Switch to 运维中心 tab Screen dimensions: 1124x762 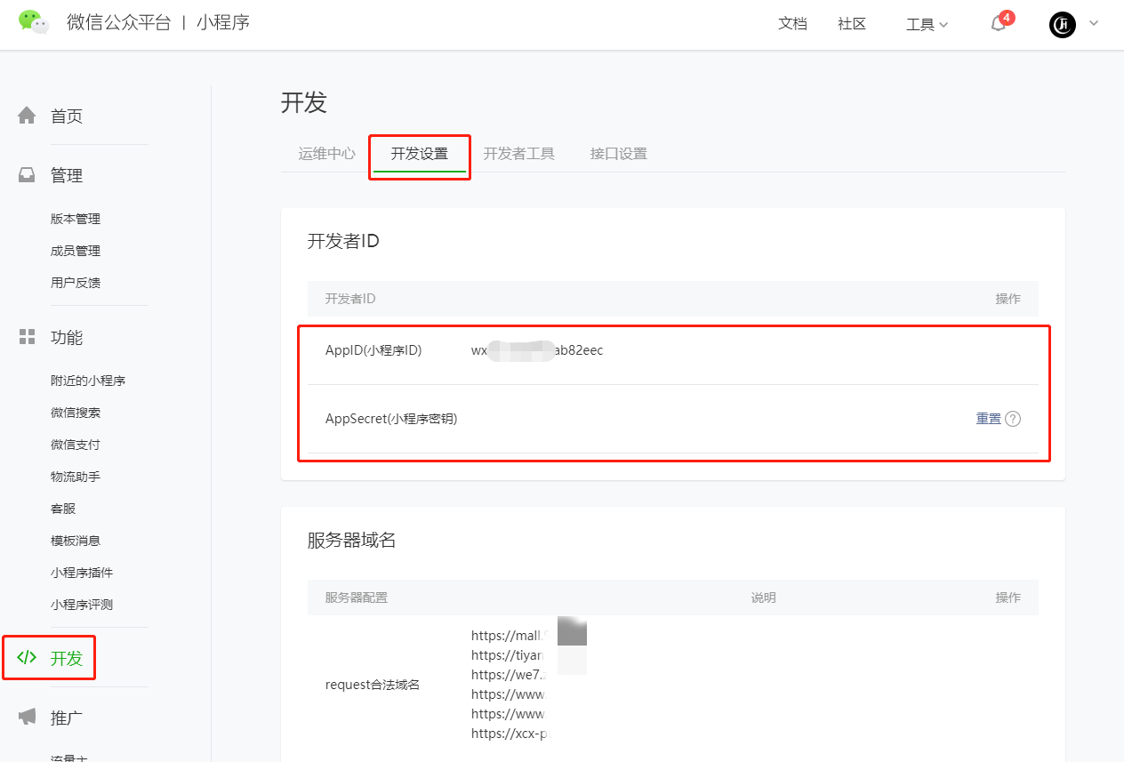(x=327, y=153)
